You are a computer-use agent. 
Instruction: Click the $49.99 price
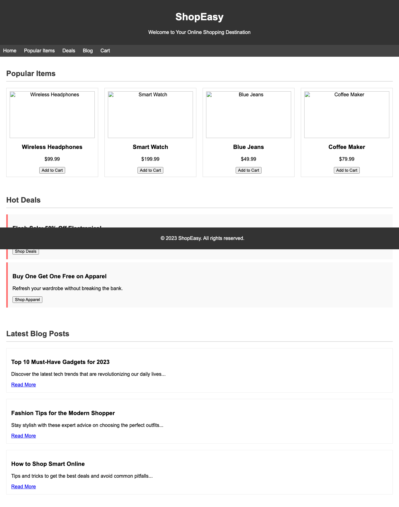coord(248,159)
